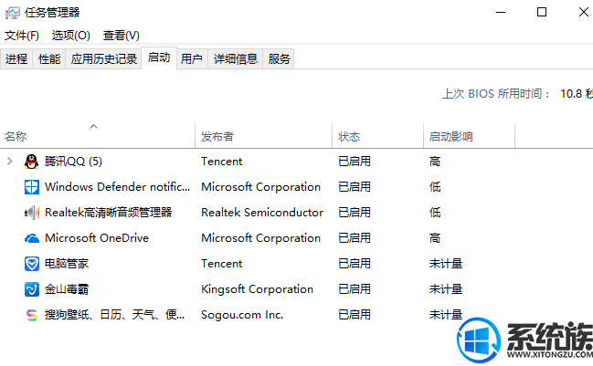Click the Realtek audio speaker icon
The image size is (593, 366).
(31, 213)
